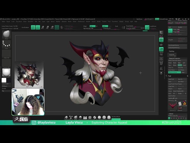The width and height of the screenshot is (190, 143).
Task: Toggle Draw mode button
Action: coord(38,27)
